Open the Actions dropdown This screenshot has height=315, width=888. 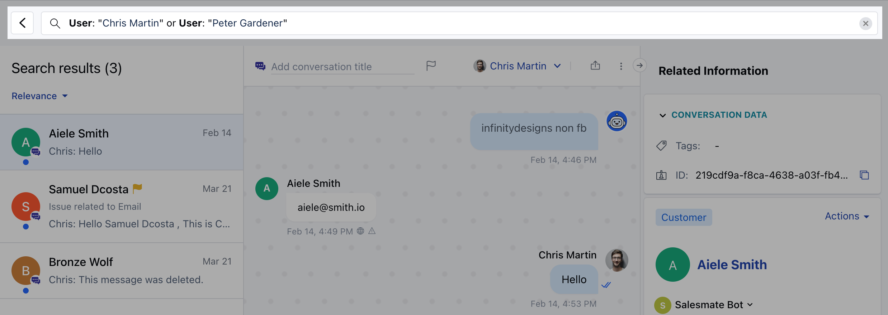click(847, 216)
